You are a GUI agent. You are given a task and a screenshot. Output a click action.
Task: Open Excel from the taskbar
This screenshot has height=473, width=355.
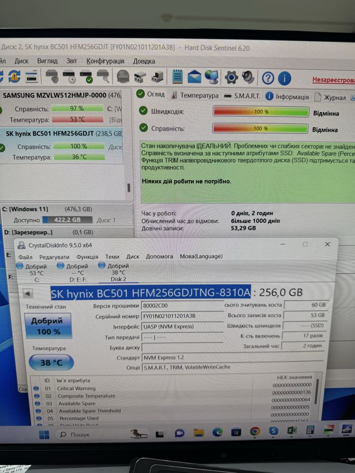pos(292,430)
